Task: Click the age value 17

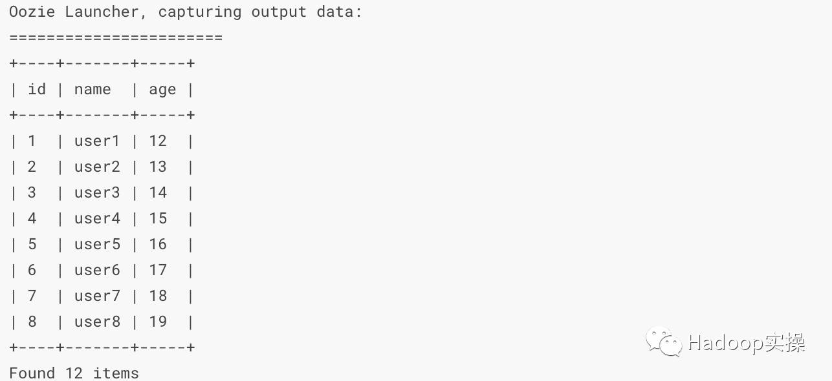Action: [x=158, y=270]
